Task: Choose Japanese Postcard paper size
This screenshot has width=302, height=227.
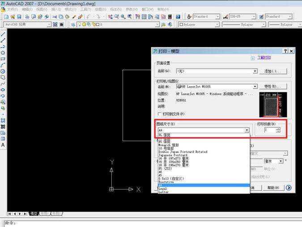Action: point(204,155)
